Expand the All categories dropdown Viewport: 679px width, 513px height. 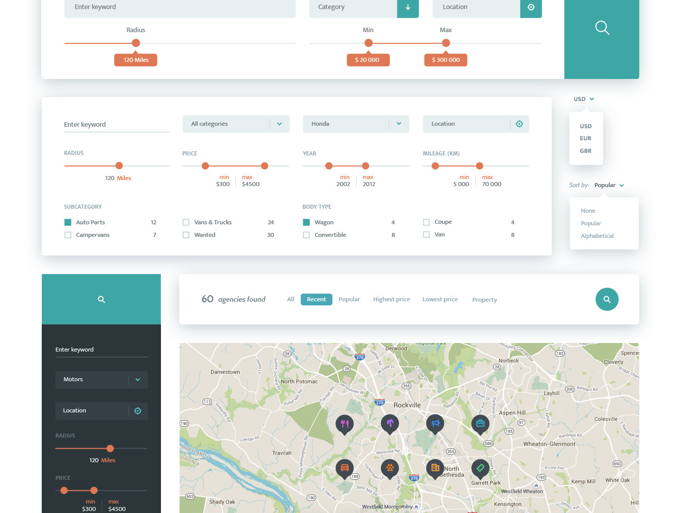point(279,124)
